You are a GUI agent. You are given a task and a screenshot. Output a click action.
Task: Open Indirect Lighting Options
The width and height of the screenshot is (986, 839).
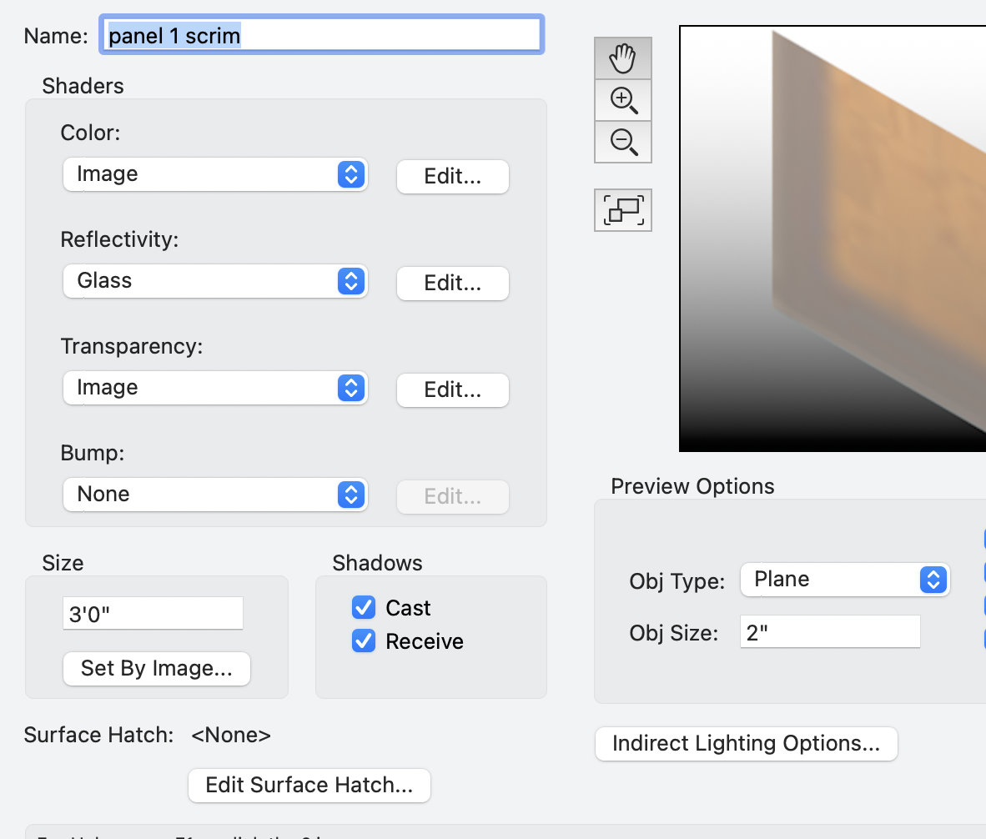[746, 744]
